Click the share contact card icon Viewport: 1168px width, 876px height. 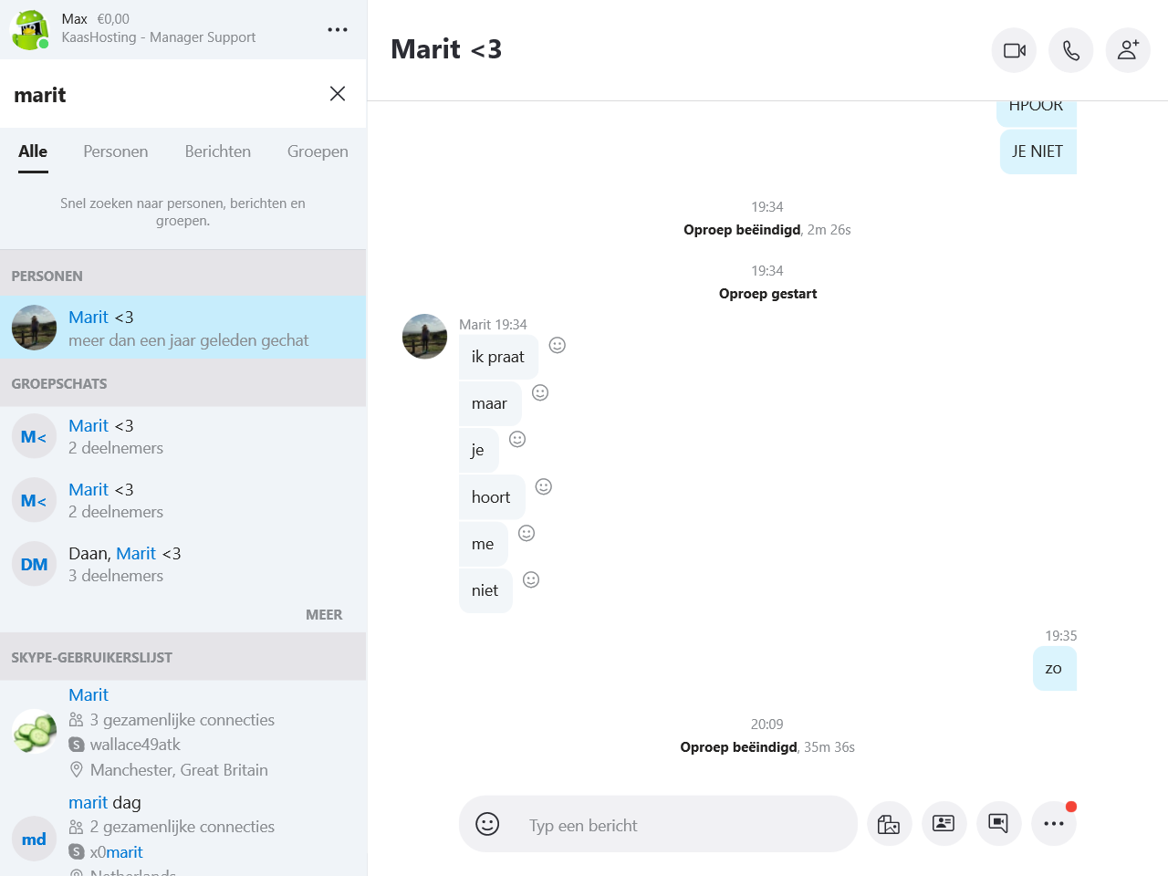tap(944, 824)
